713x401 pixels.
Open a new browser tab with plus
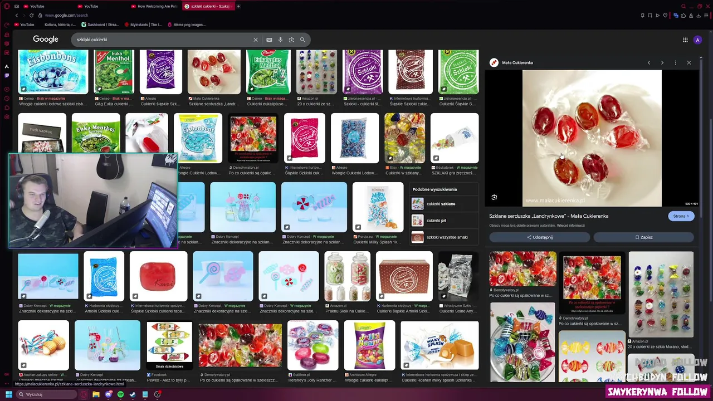(238, 6)
